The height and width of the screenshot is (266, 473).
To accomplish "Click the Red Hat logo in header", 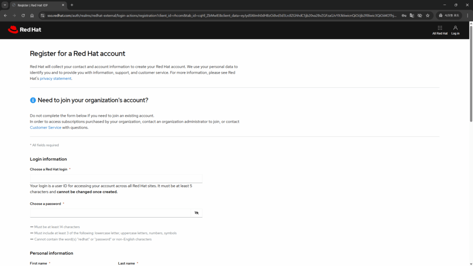I will click(20, 30).
